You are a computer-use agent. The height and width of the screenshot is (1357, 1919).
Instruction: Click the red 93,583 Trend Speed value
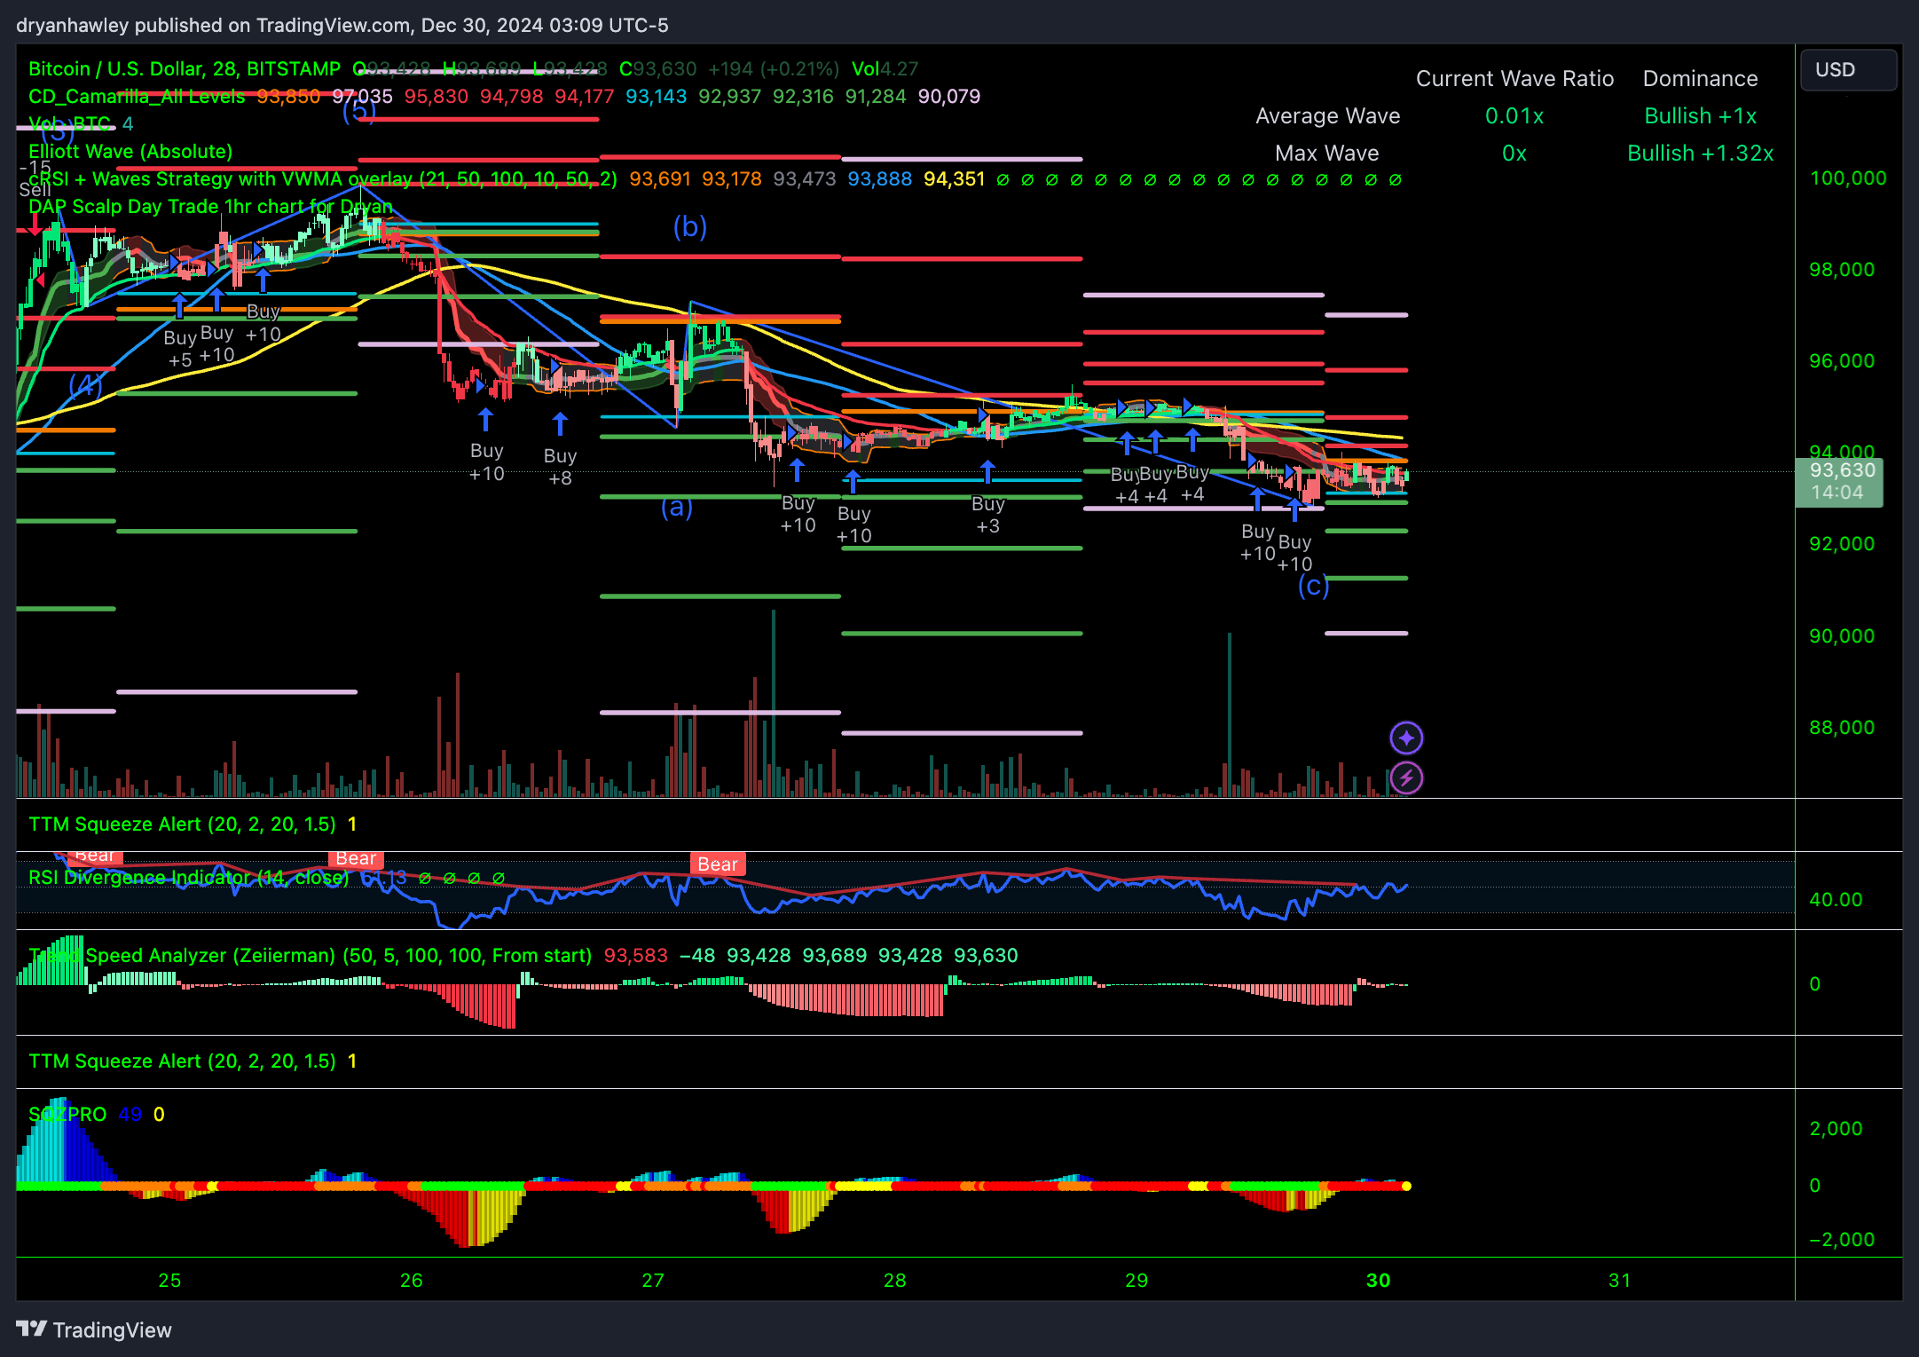click(x=635, y=956)
